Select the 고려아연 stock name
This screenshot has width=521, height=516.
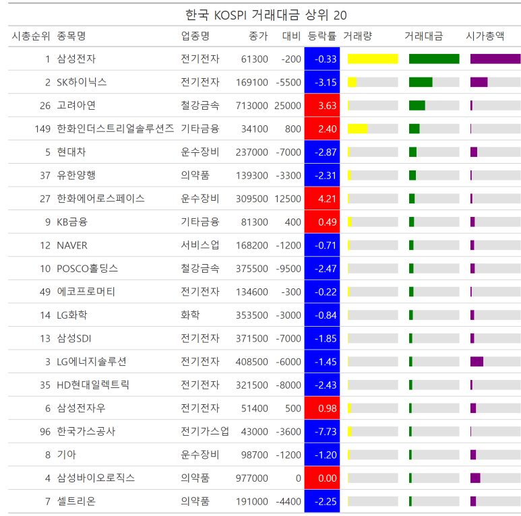(76, 105)
